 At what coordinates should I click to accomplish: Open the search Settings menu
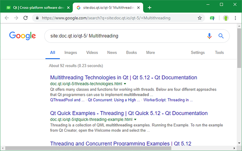click(198, 52)
